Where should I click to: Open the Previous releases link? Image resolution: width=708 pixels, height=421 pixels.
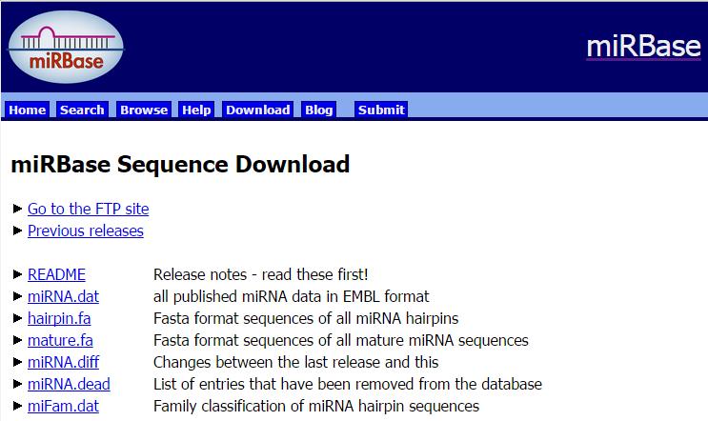coord(86,231)
